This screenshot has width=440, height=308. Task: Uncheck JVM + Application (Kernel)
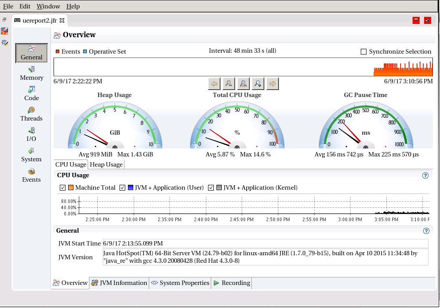[211, 187]
